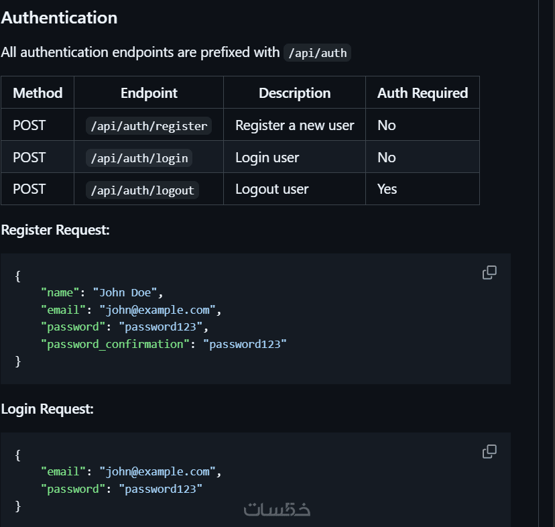
Task: Click the /api/auth/login endpoint cell
Action: [x=139, y=158]
